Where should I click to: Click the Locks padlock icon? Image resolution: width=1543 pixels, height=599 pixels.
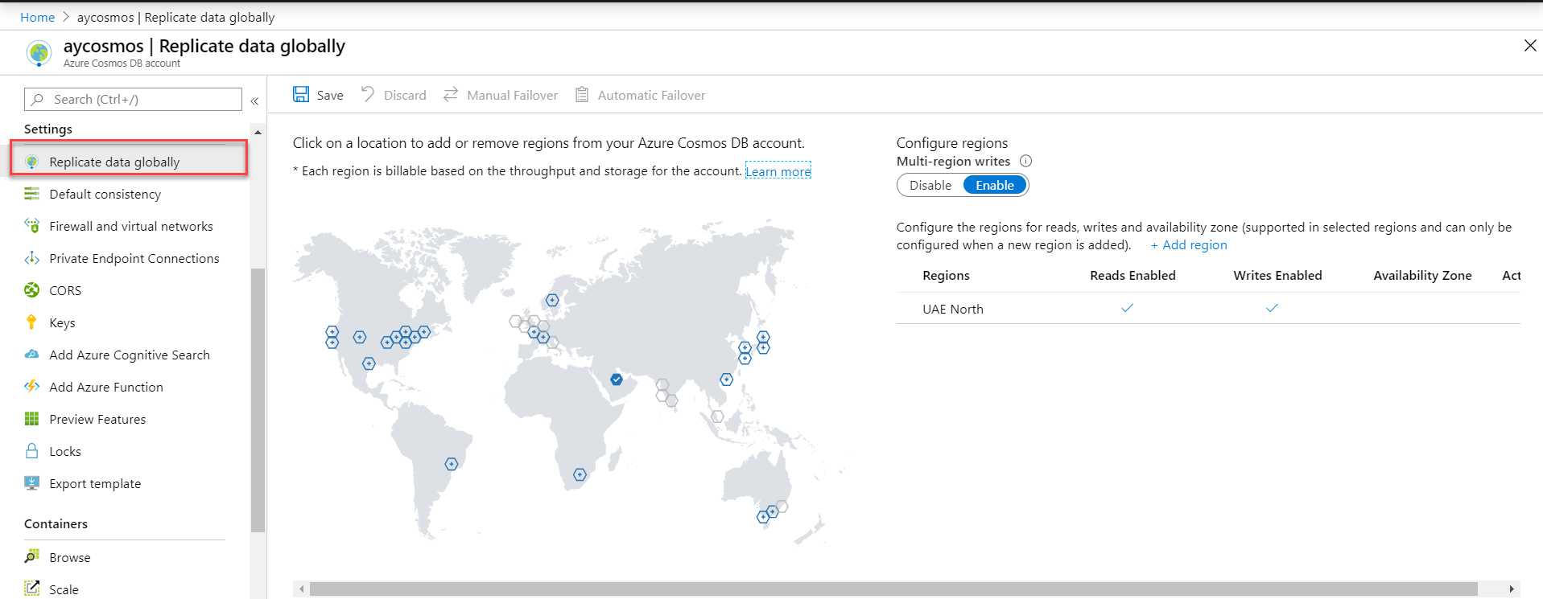[x=31, y=451]
